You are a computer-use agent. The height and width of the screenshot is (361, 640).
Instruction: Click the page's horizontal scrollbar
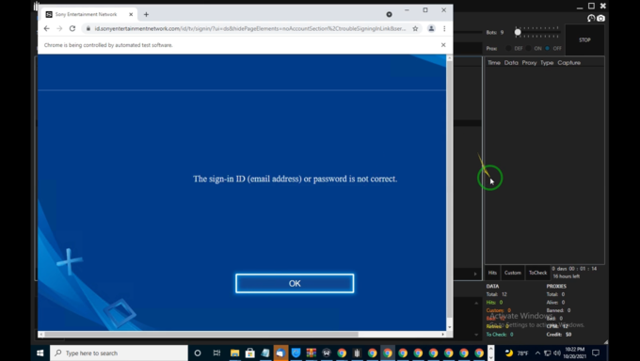point(201,335)
